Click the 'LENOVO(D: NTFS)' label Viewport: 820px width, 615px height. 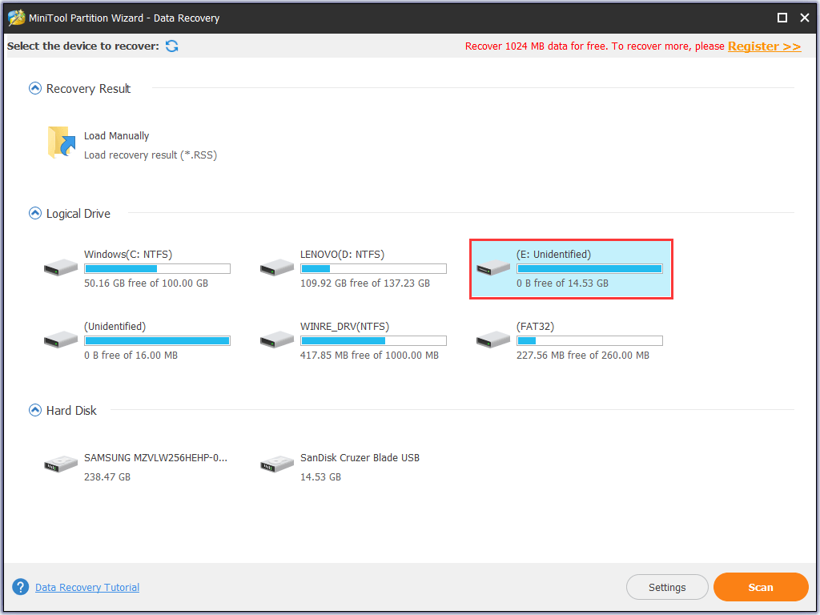click(342, 254)
